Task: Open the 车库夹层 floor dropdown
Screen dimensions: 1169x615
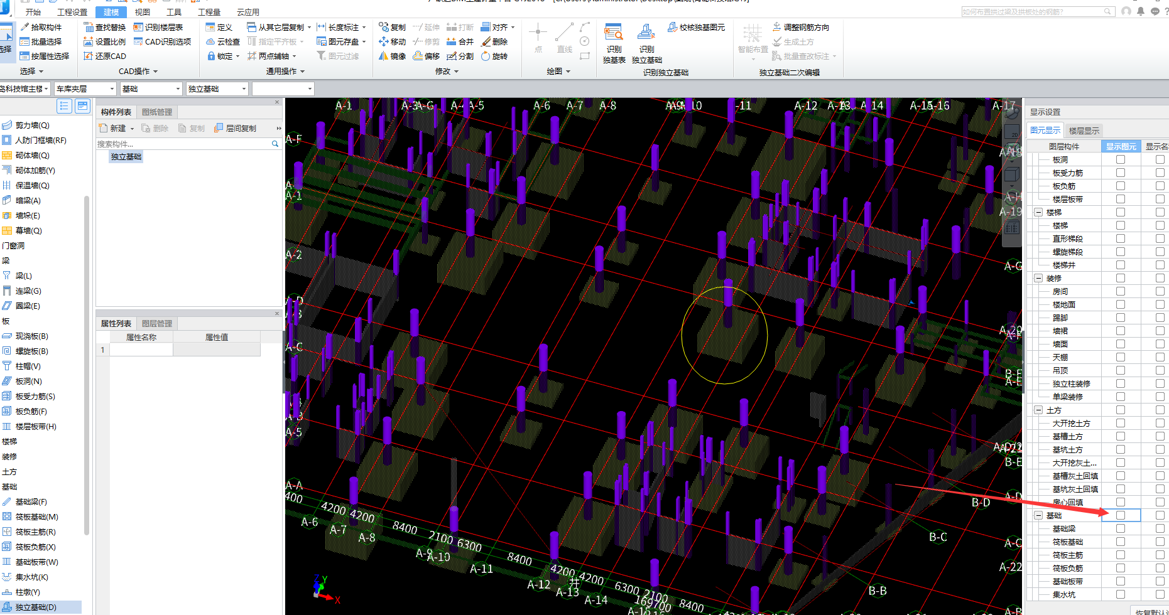Action: tap(85, 88)
